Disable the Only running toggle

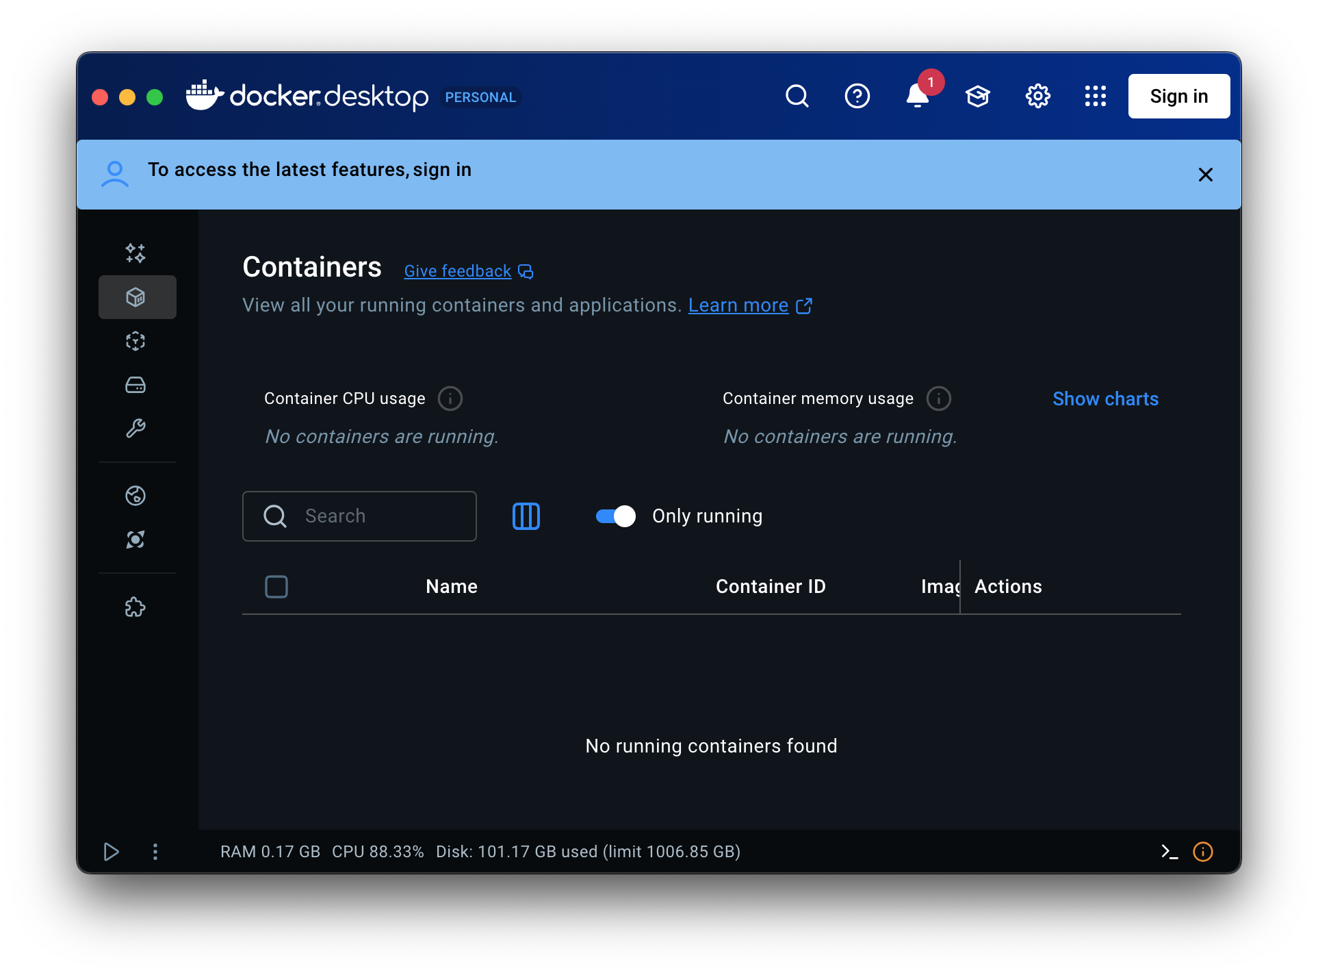pyautogui.click(x=615, y=516)
